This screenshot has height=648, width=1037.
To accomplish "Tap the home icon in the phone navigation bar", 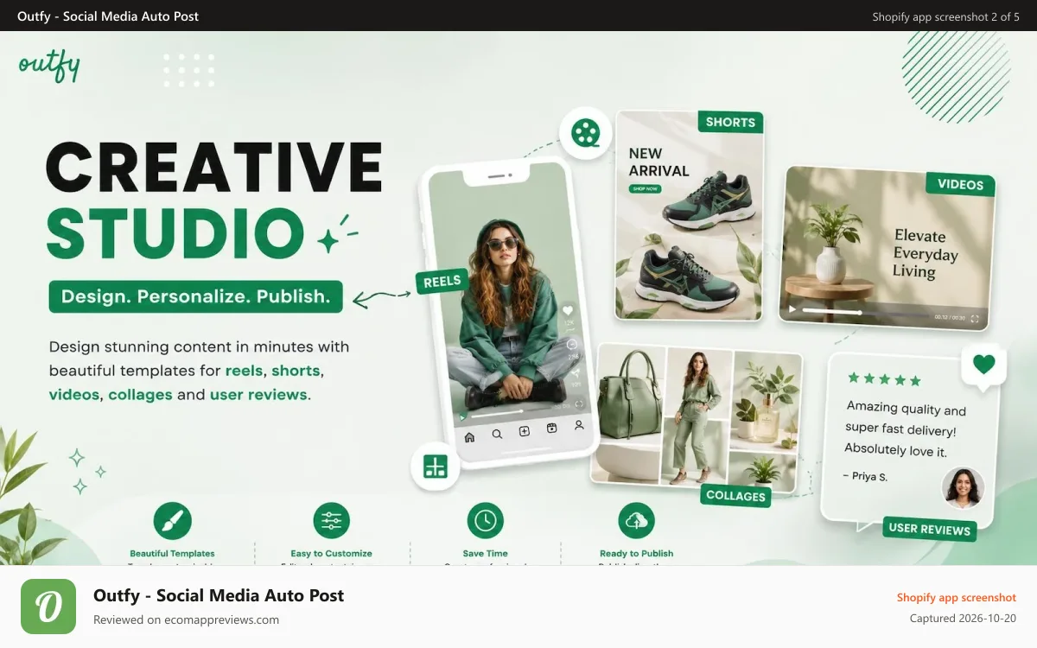I will 470,437.
